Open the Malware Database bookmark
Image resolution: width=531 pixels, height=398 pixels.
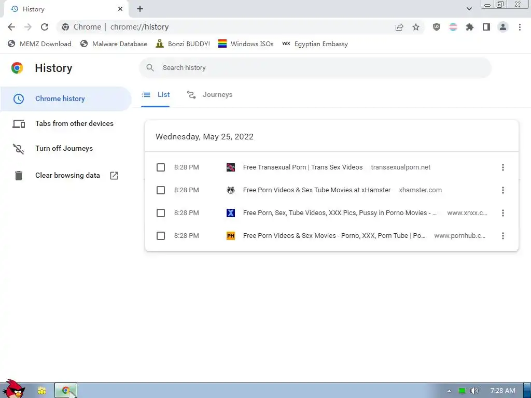[x=114, y=44]
